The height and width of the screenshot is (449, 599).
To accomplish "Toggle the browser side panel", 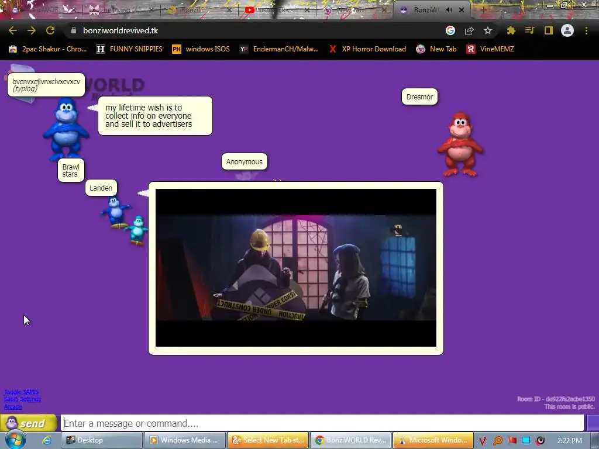I will [x=549, y=30].
